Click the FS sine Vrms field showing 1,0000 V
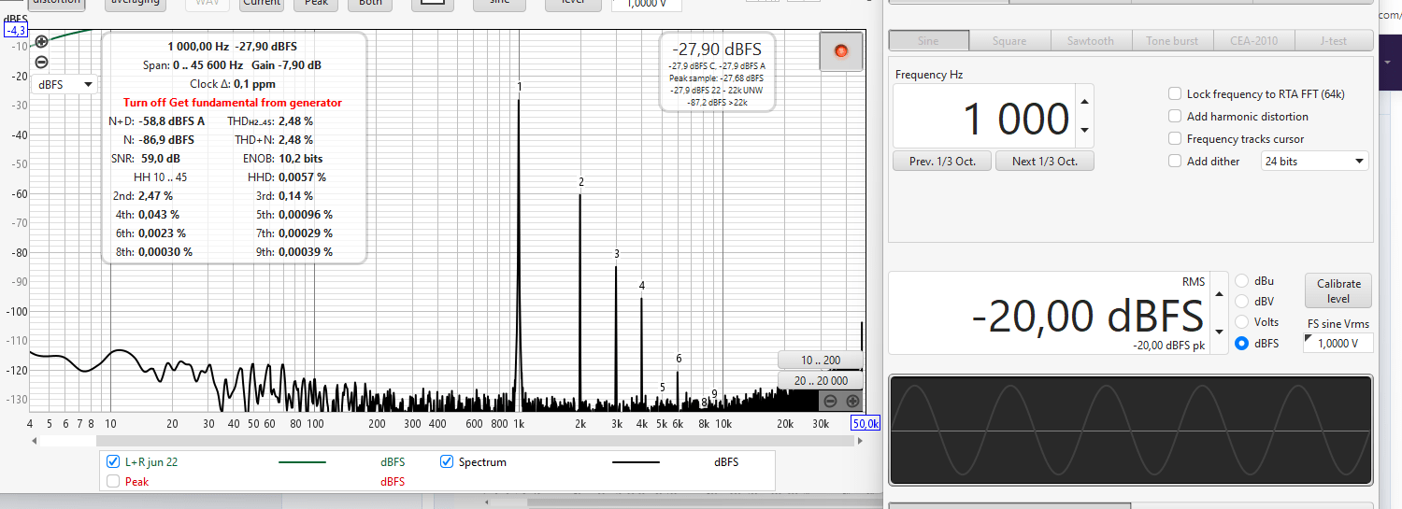The image size is (1402, 509). coord(1338,343)
